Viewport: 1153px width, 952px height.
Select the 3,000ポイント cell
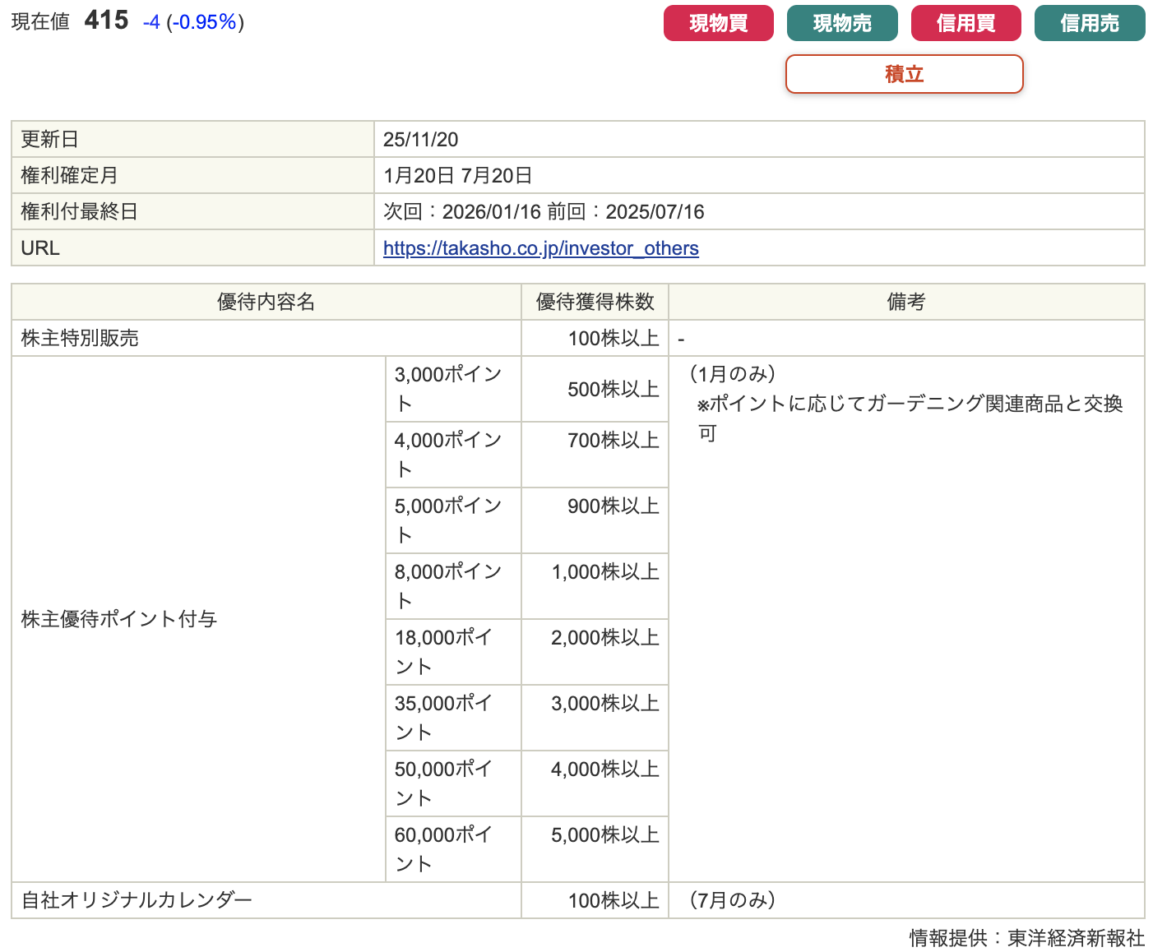448,389
